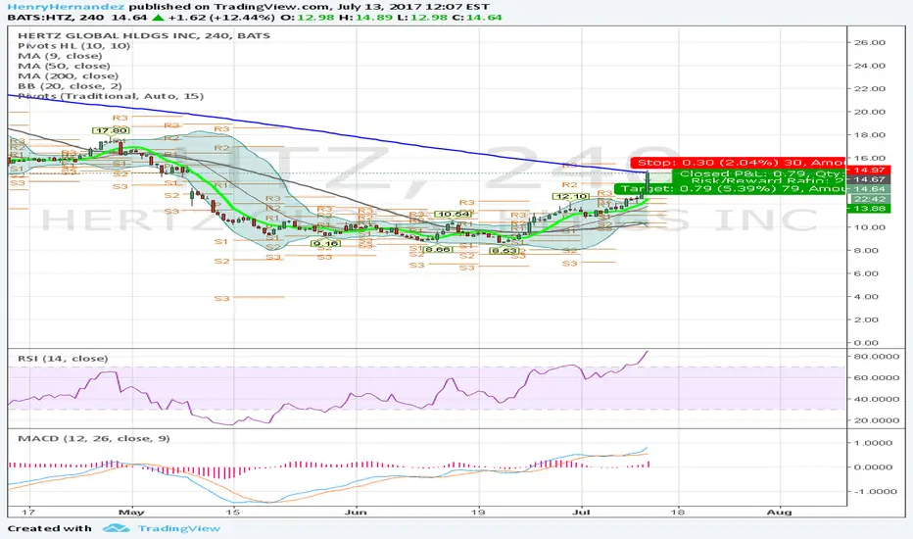Click 40.0000 on the RSI axis
This screenshot has height=539, width=913.
click(877, 399)
